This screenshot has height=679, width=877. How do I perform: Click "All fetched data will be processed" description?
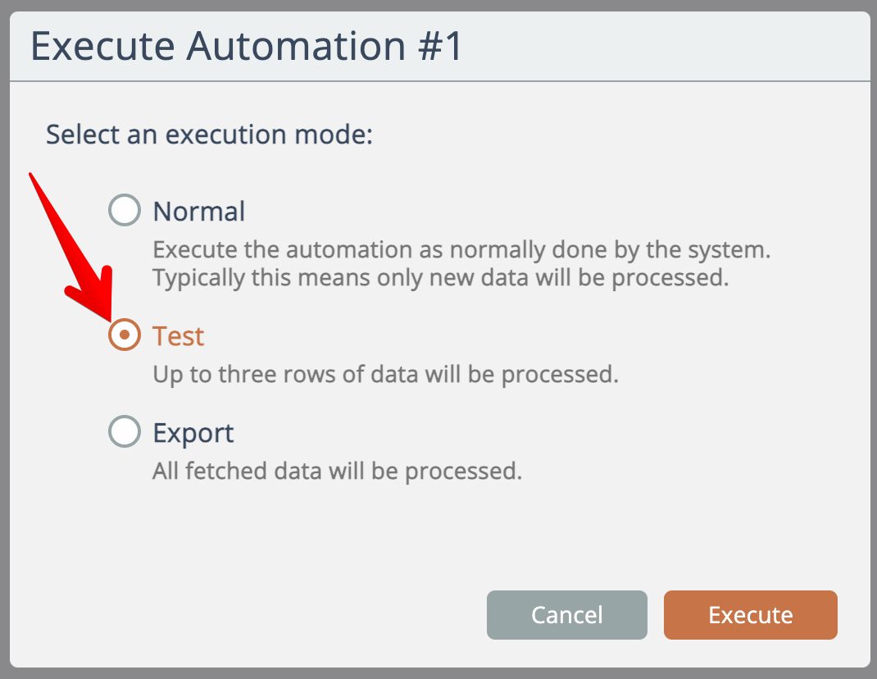coord(337,472)
